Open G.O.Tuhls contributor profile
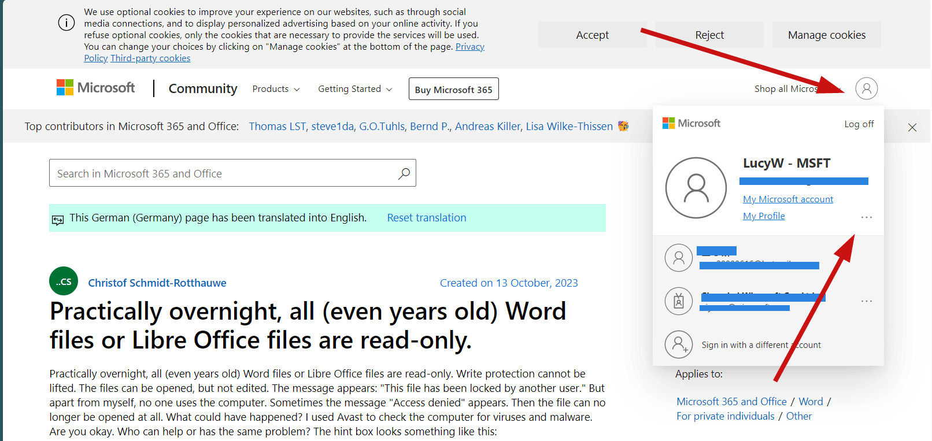 (x=382, y=127)
